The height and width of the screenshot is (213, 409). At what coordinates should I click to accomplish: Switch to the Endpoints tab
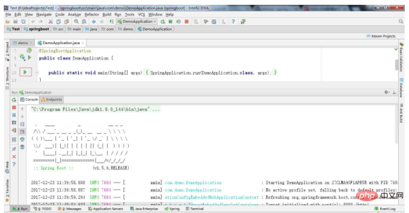(52, 100)
